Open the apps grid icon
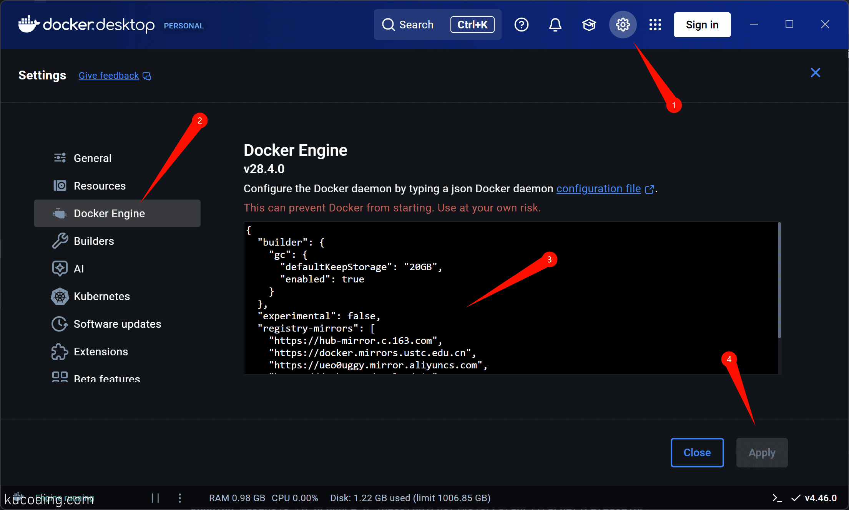The image size is (849, 510). tap(655, 25)
